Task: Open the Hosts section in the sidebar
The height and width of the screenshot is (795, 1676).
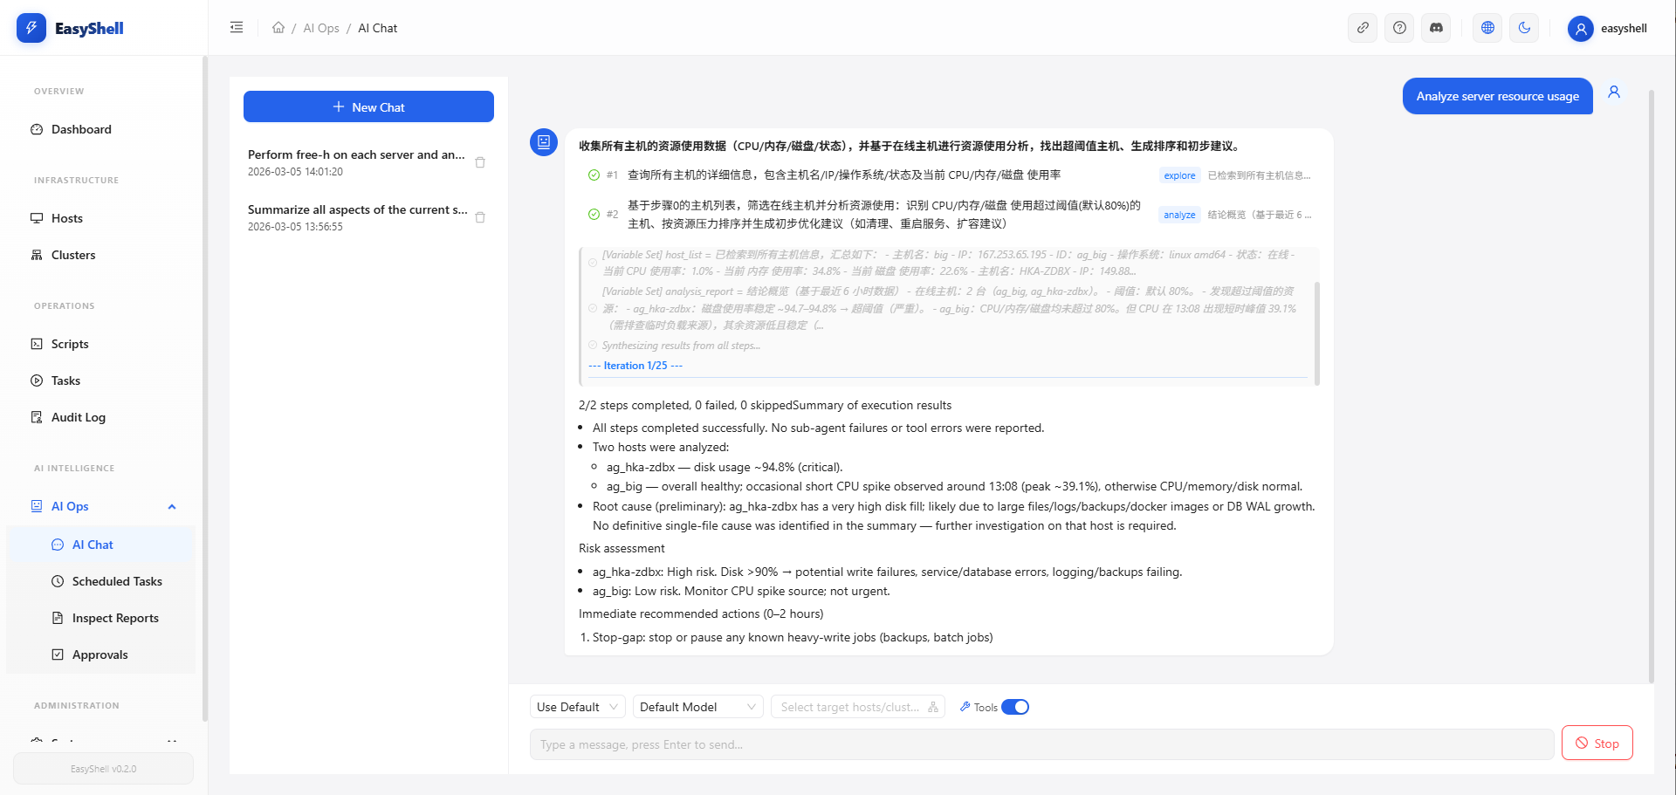Action: click(67, 217)
